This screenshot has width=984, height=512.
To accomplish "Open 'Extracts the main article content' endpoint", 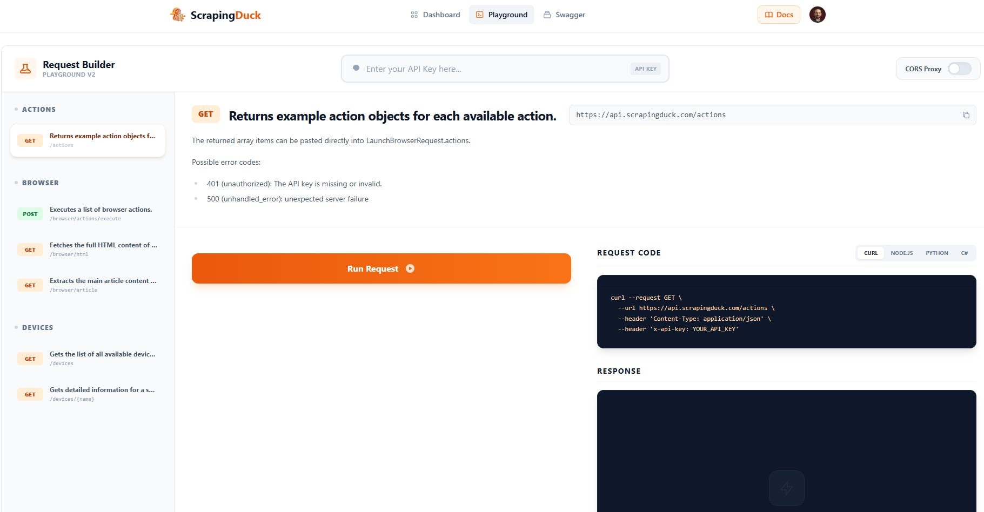I will point(88,285).
